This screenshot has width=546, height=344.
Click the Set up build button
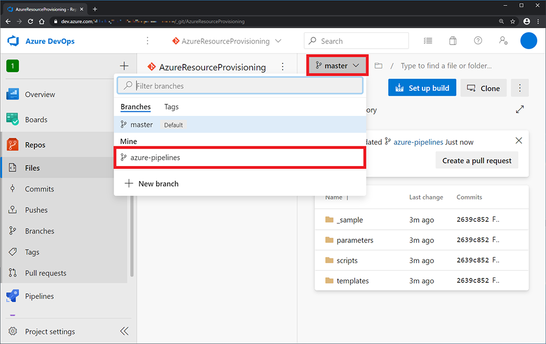[x=422, y=88]
